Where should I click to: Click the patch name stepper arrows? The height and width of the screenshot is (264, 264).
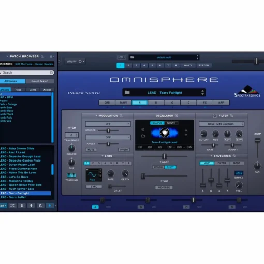tap(202, 92)
